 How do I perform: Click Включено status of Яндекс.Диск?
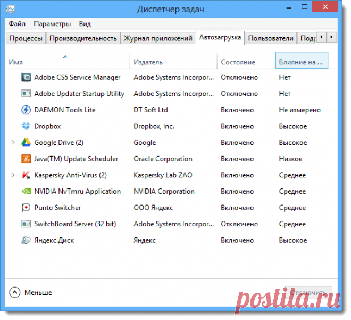237,240
